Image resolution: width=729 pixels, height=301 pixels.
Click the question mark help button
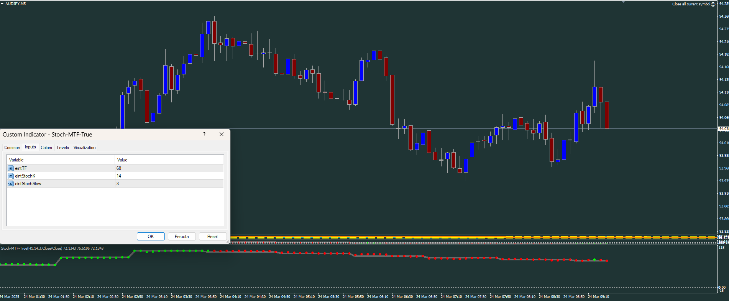(x=204, y=134)
